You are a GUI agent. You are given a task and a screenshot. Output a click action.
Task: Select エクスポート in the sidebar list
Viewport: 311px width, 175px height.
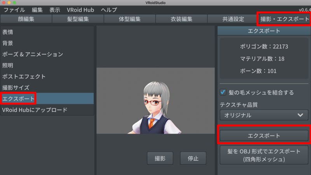tap(47, 99)
